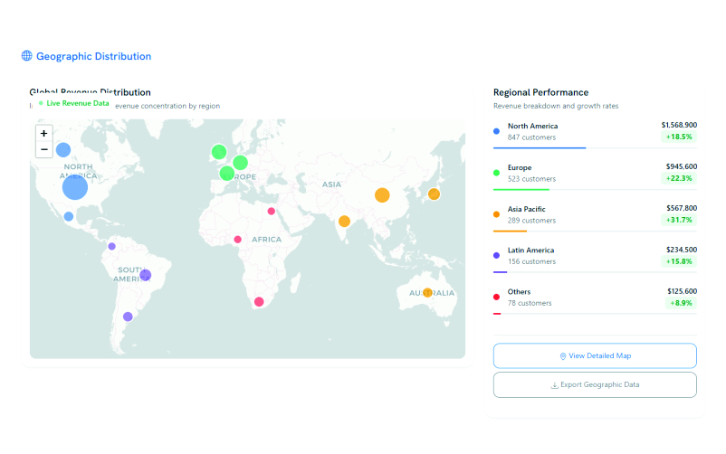
Task: Click the location pin icon in View Detailed Map
Action: [562, 356]
